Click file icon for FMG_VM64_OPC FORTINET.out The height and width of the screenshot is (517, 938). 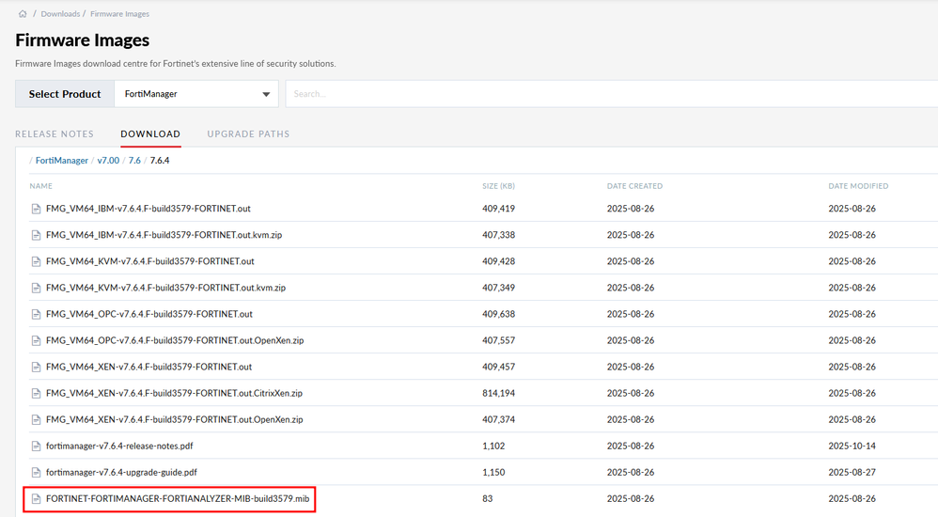pyautogui.click(x=36, y=314)
